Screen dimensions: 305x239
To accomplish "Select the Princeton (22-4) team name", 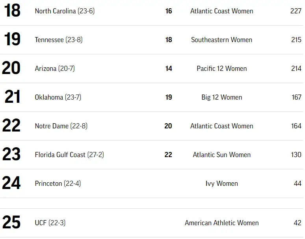I will 58,183.
